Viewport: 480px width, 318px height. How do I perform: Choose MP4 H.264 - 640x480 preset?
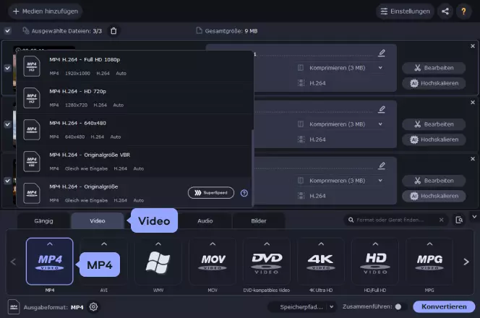point(134,130)
